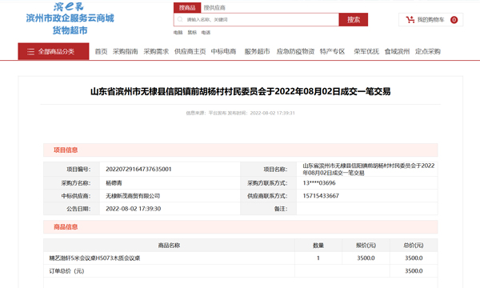This screenshot has height=288, width=480.
Task: Click the 中标供应商 label cell
Action: (x=72, y=196)
